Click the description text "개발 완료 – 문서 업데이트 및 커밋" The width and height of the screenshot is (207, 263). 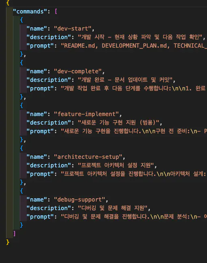[125, 80]
